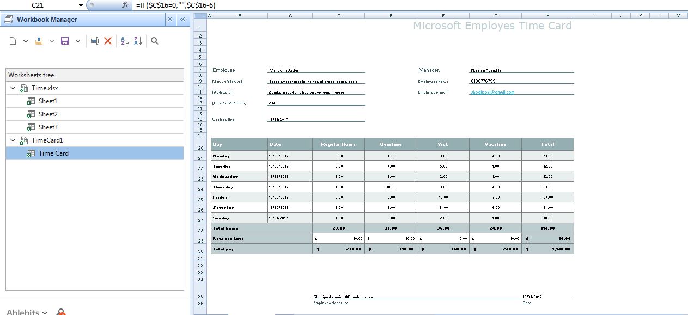Screen dimensions: 688x315
Task: Sort worksheets A to Z
Action: point(124,41)
